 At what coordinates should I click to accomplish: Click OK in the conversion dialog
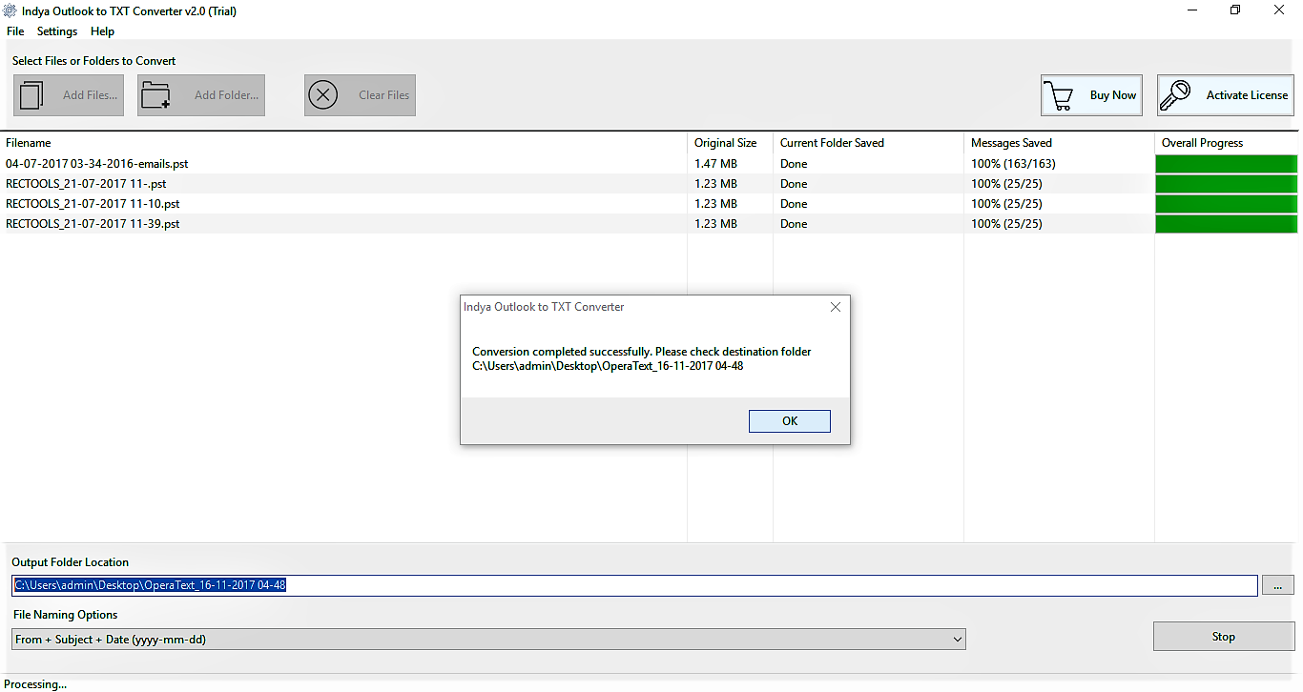pyautogui.click(x=790, y=421)
